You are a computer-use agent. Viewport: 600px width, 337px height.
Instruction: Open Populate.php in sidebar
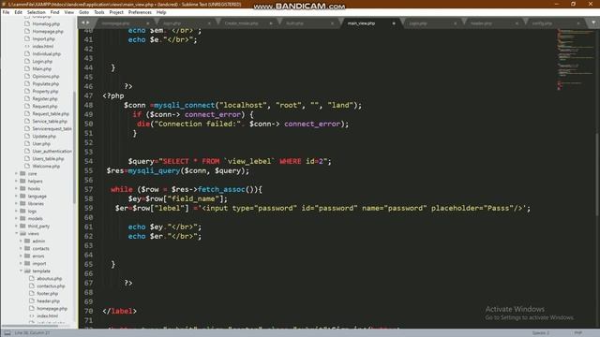pyautogui.click(x=46, y=83)
